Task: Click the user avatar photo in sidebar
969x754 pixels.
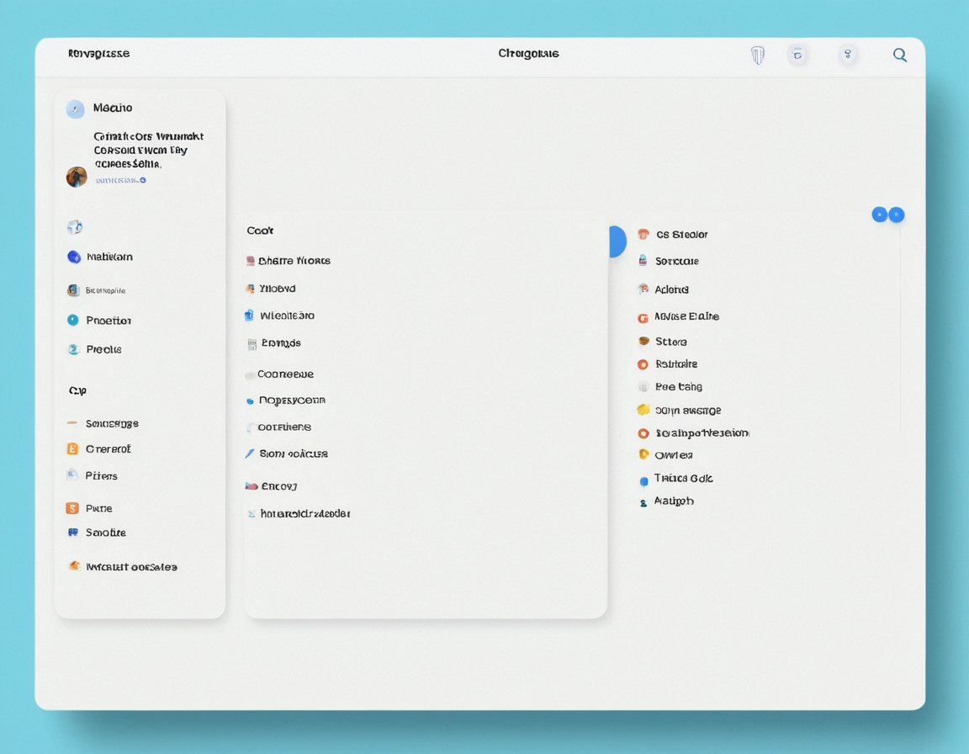Action: point(77,177)
